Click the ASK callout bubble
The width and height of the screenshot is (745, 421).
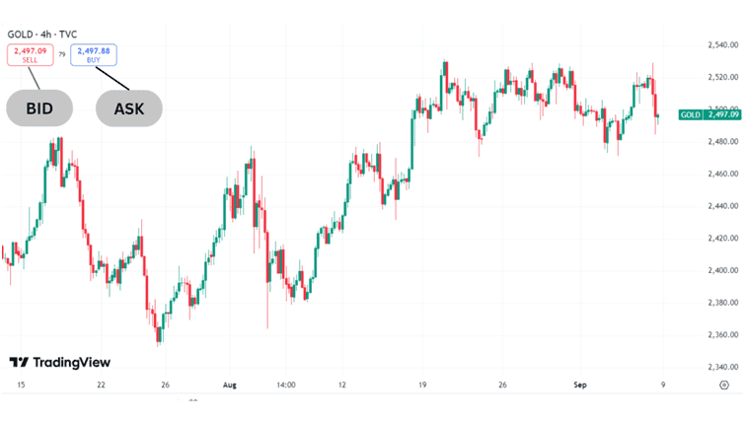pos(129,108)
